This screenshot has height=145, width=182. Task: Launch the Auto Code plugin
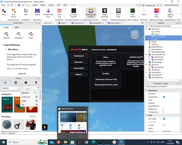coord(157,13)
